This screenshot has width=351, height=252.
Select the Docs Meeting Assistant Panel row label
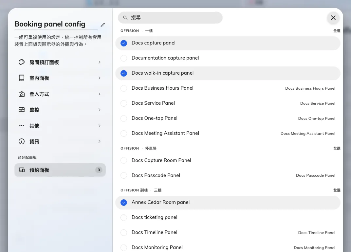(x=165, y=133)
